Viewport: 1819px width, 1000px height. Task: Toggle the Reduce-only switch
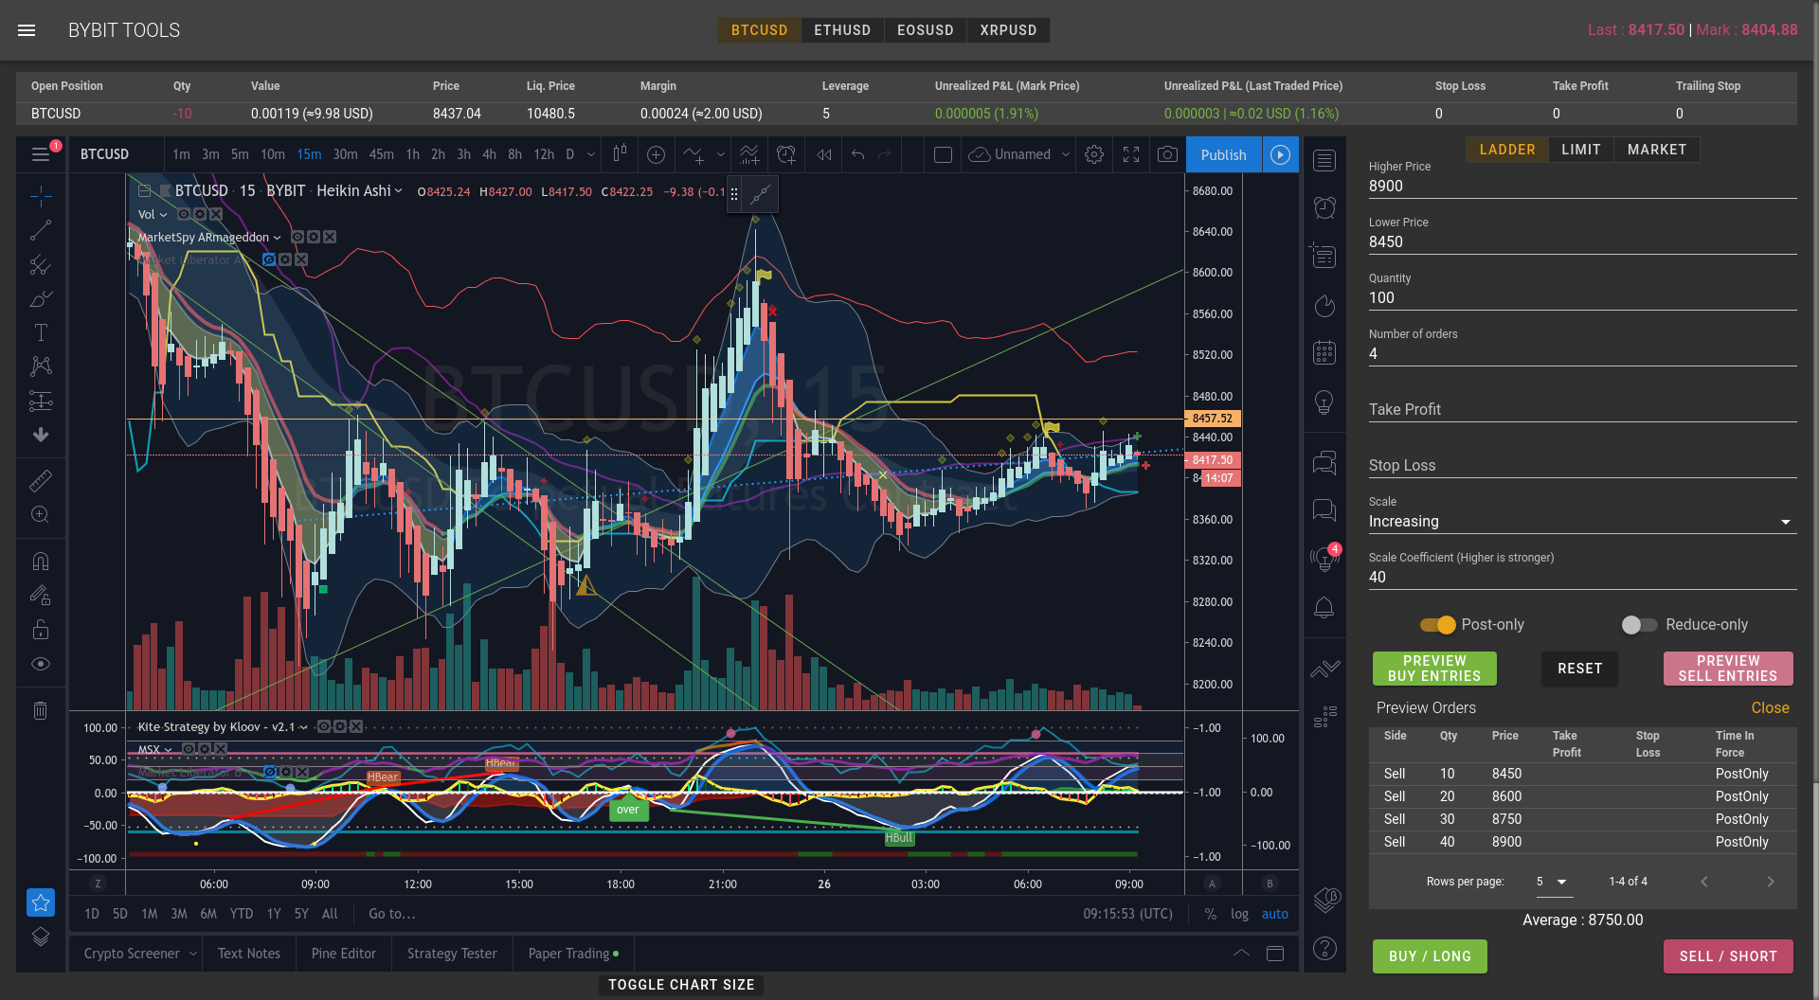point(1639,625)
